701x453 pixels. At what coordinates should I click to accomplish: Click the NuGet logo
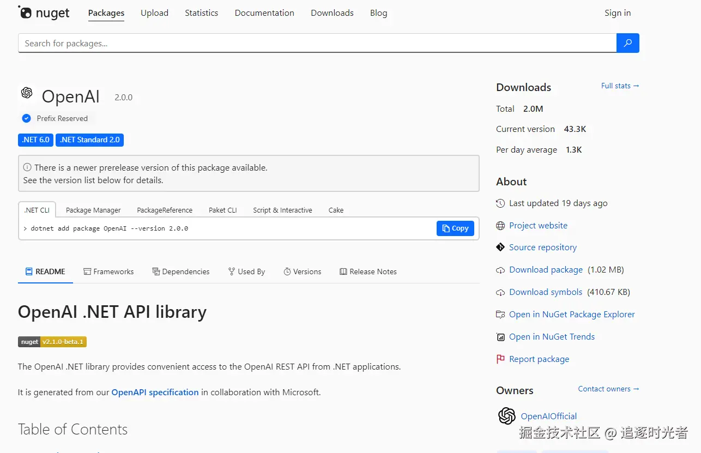44,13
